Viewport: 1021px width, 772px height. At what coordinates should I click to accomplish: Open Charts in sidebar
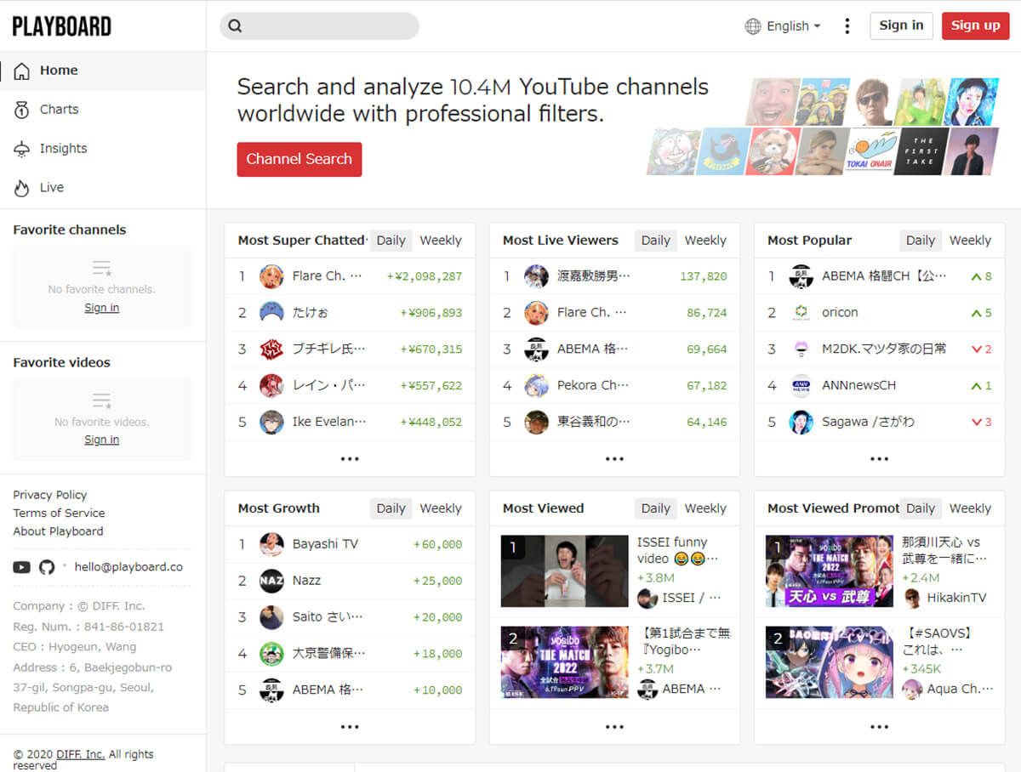click(103, 110)
